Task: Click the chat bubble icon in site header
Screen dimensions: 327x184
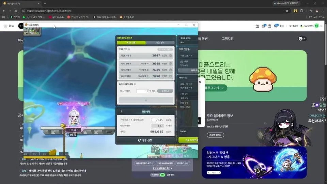Action: 276,26
